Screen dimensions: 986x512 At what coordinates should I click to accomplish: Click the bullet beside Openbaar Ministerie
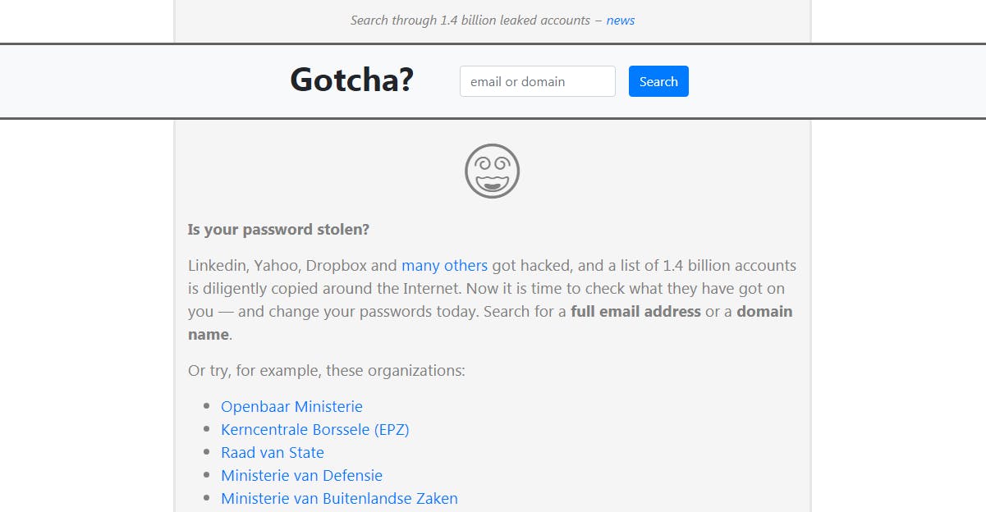pyautogui.click(x=206, y=406)
